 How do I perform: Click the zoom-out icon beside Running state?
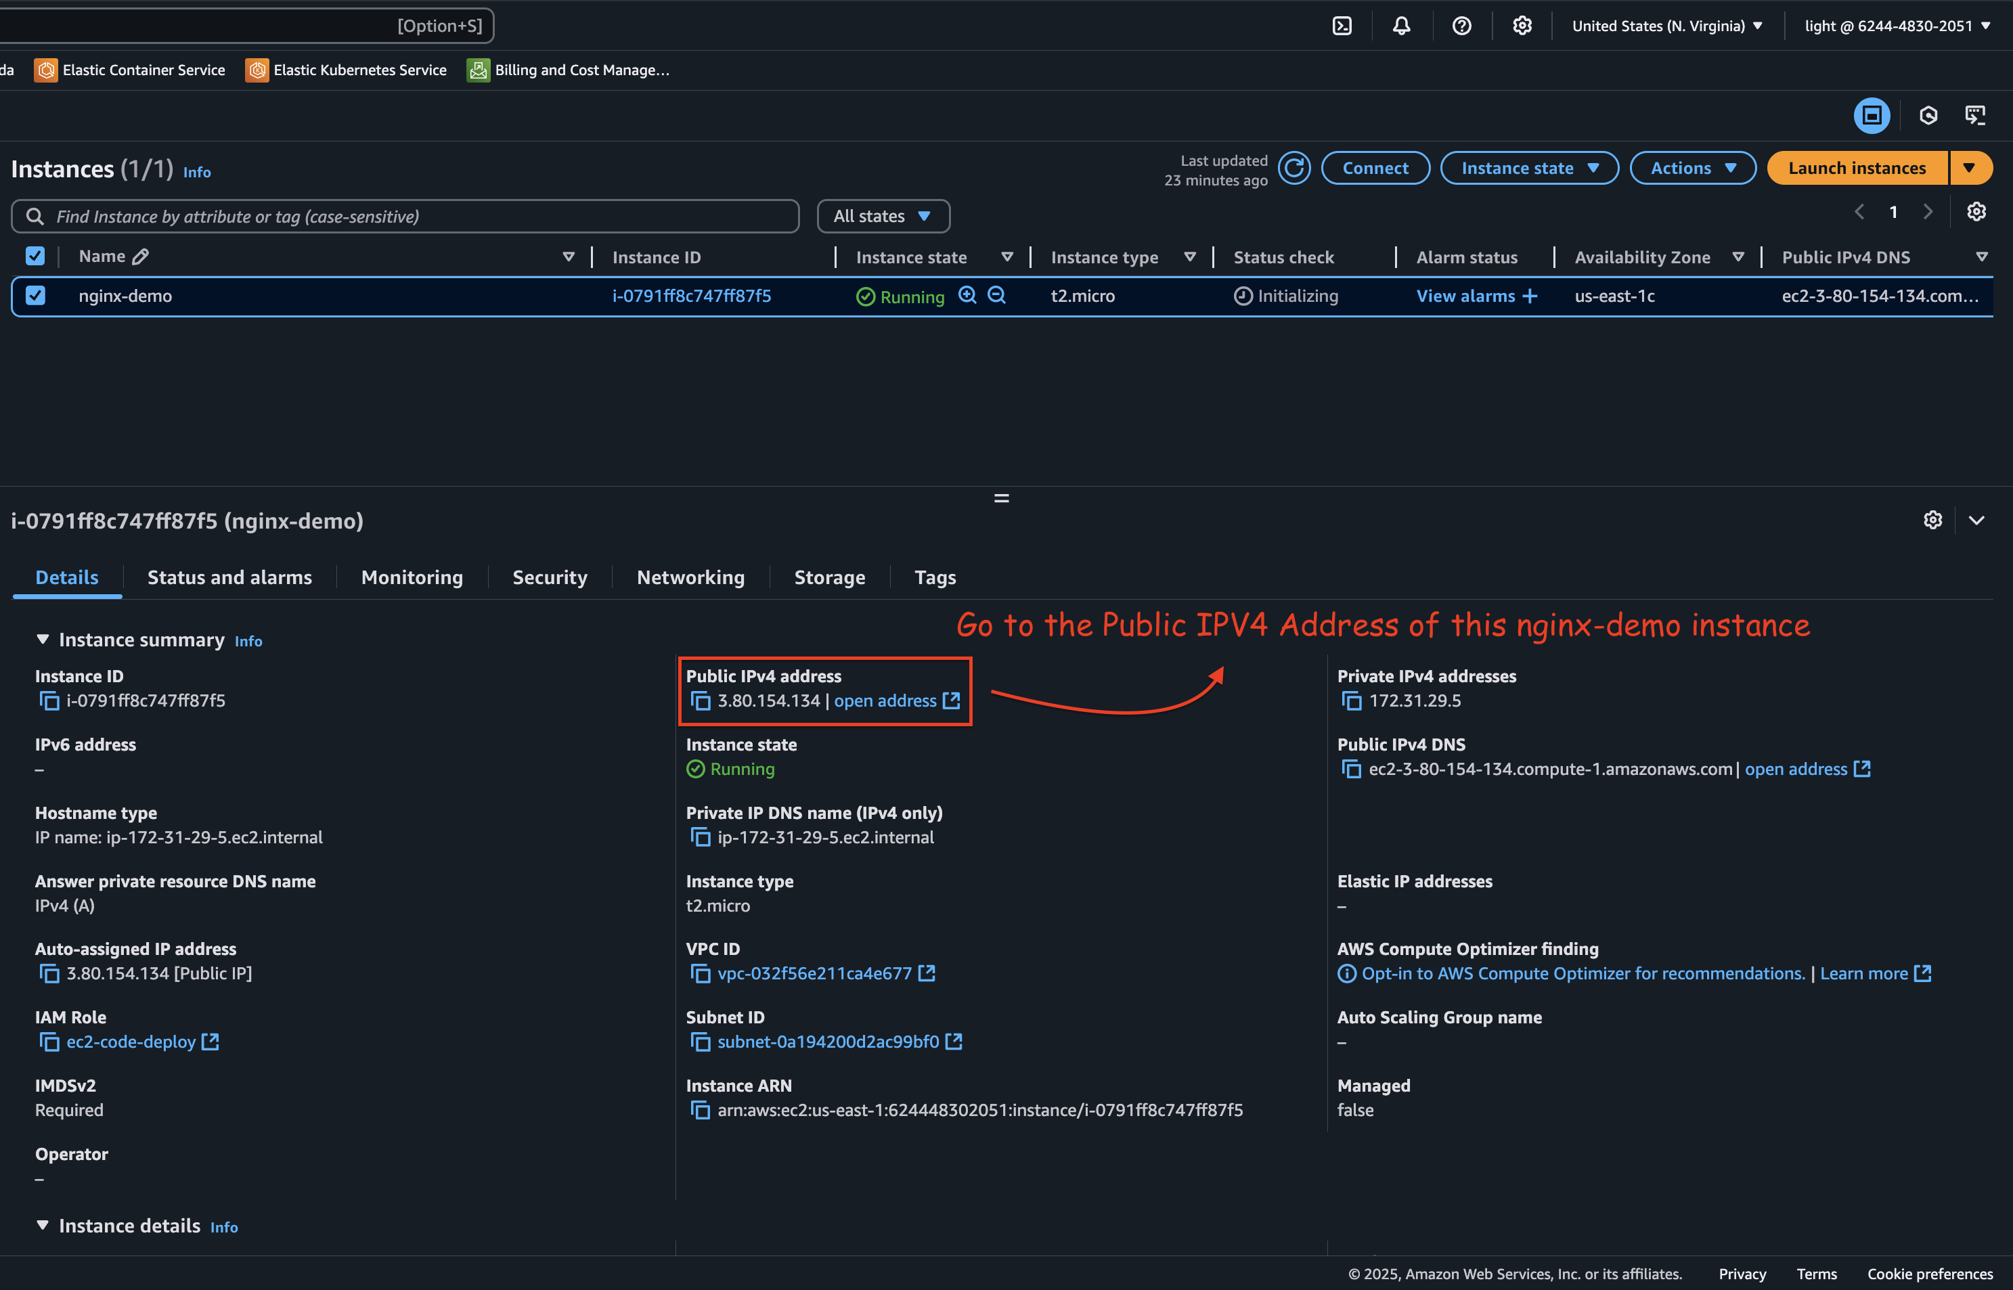997,295
